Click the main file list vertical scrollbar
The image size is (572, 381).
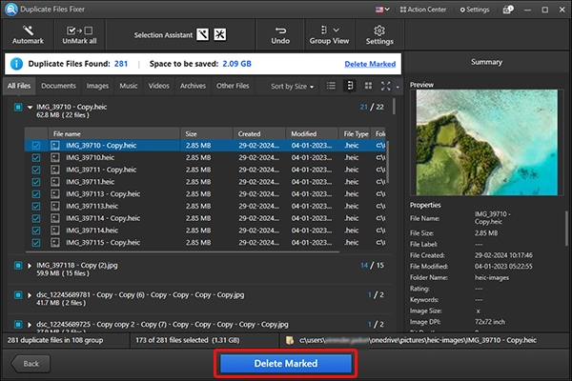click(x=394, y=107)
